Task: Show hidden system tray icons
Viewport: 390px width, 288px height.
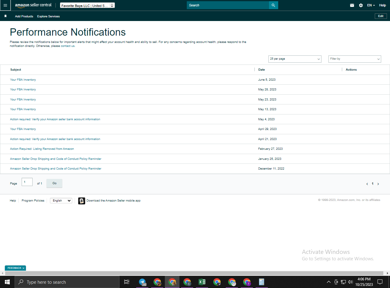Action: (x=328, y=282)
